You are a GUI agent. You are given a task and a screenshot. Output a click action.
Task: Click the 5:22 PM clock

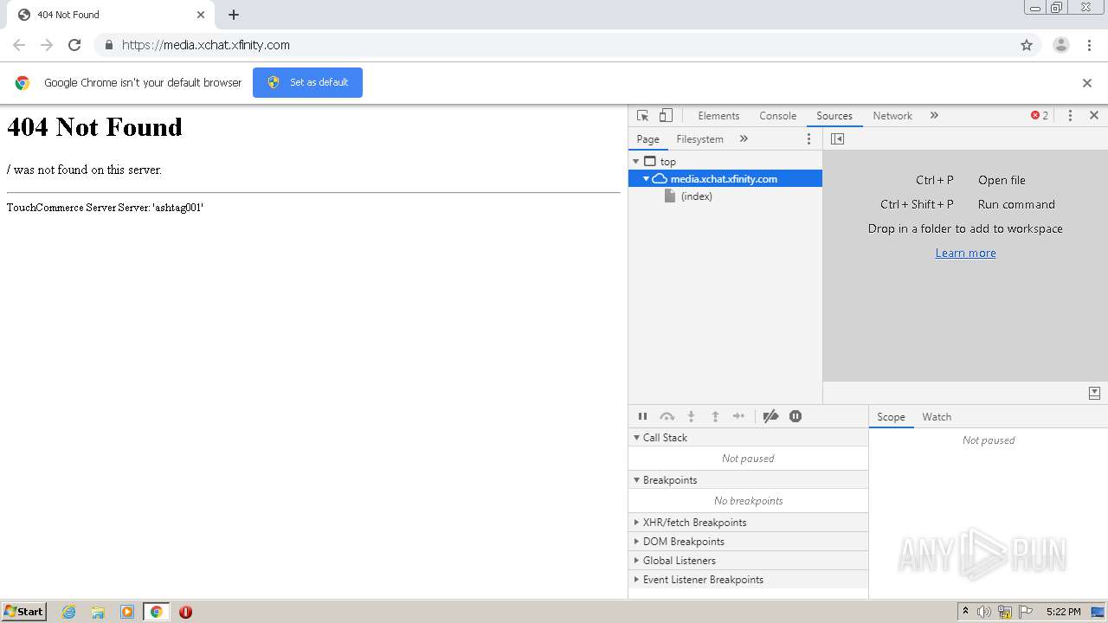[x=1063, y=612]
